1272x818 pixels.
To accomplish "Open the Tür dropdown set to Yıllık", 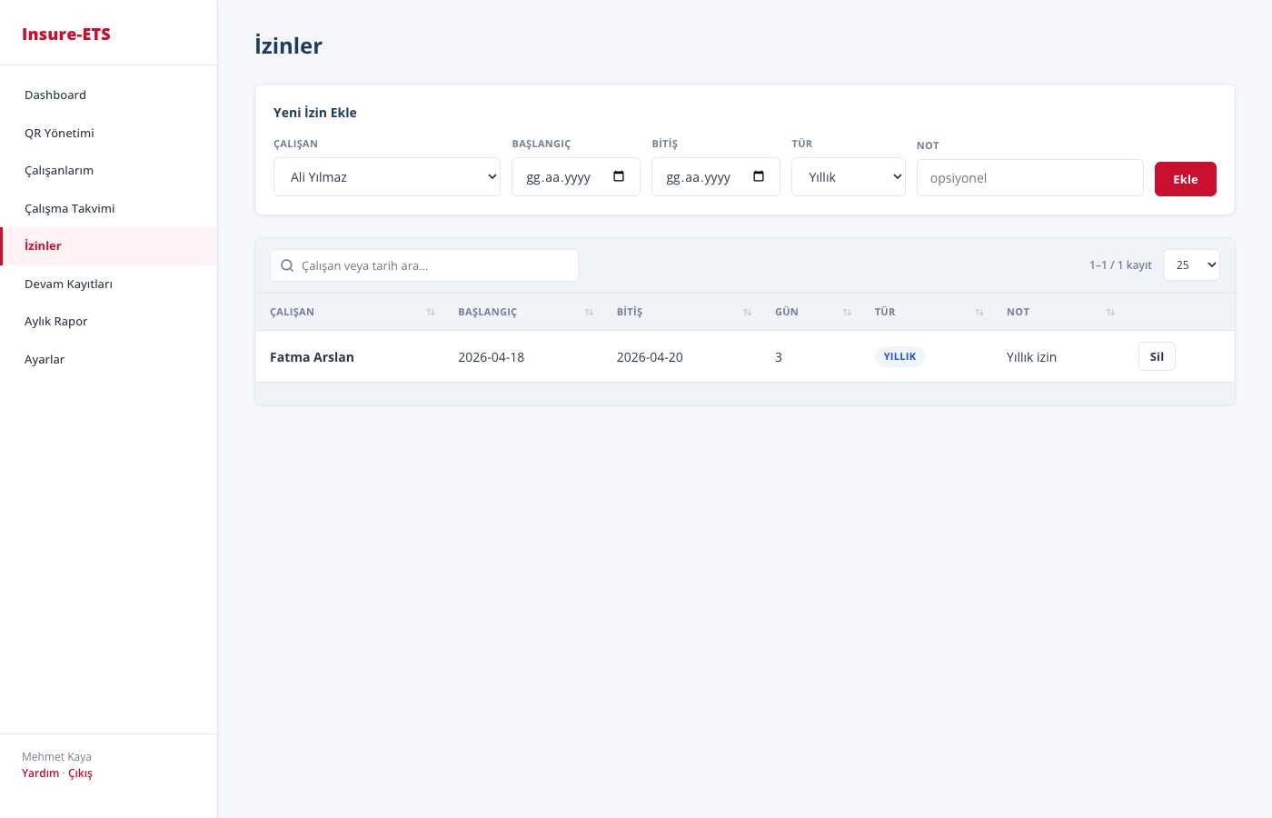I will pos(848,177).
